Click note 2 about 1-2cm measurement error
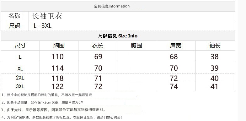246x121 pixels. 43,102
